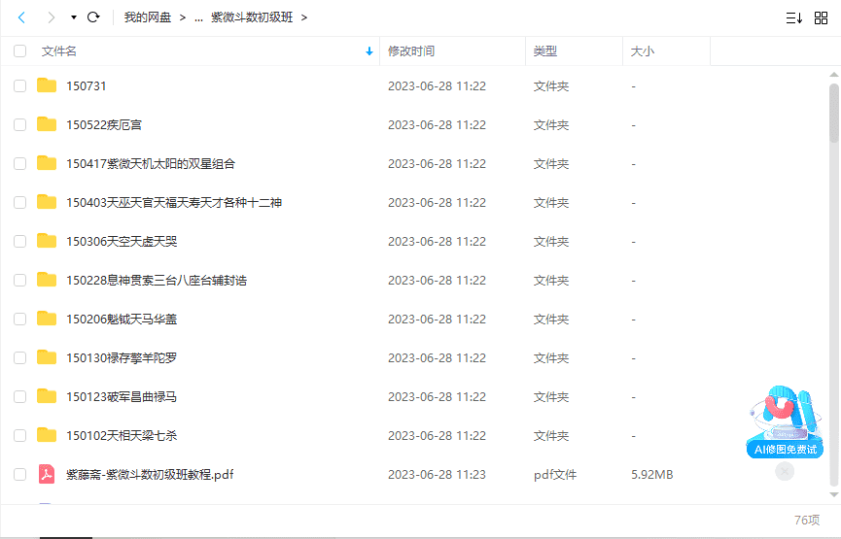This screenshot has width=841, height=539.
Task: Sort by 修改时间 column header
Action: point(411,51)
